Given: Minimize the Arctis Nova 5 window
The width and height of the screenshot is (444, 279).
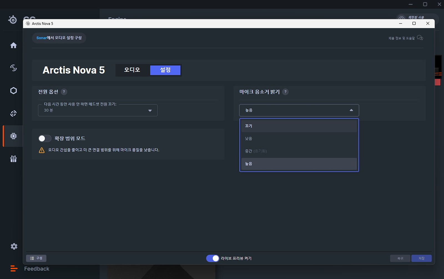Looking at the screenshot, I should click(400, 24).
